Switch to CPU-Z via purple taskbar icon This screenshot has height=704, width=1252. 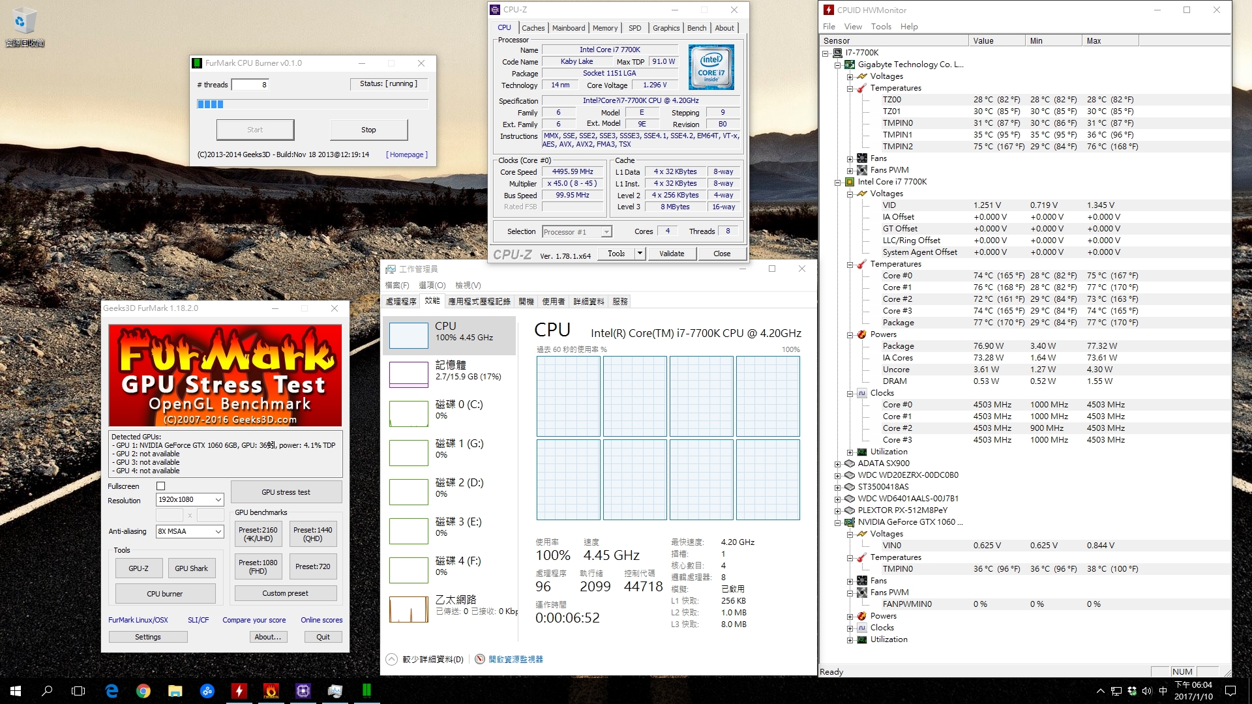click(303, 691)
